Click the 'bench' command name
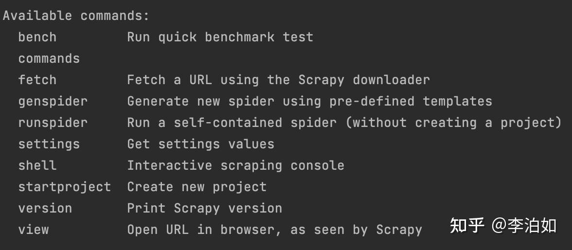572x250 pixels. coord(37,37)
